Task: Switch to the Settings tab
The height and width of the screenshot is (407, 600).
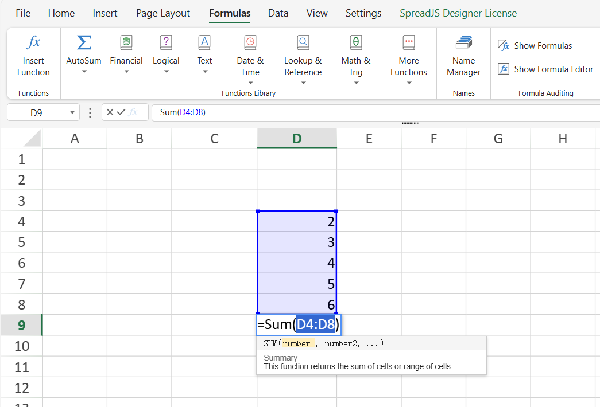Action: pos(363,13)
